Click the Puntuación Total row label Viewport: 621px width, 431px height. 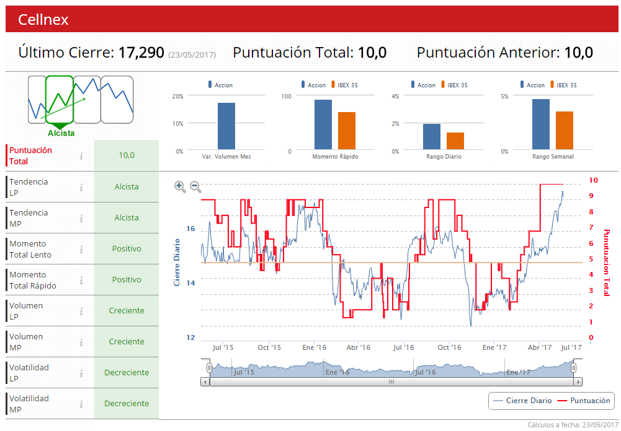tap(30, 156)
